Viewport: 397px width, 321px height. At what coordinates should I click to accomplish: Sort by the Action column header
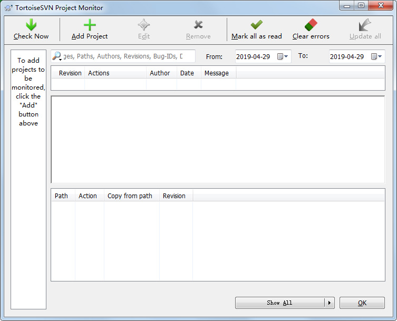point(90,196)
